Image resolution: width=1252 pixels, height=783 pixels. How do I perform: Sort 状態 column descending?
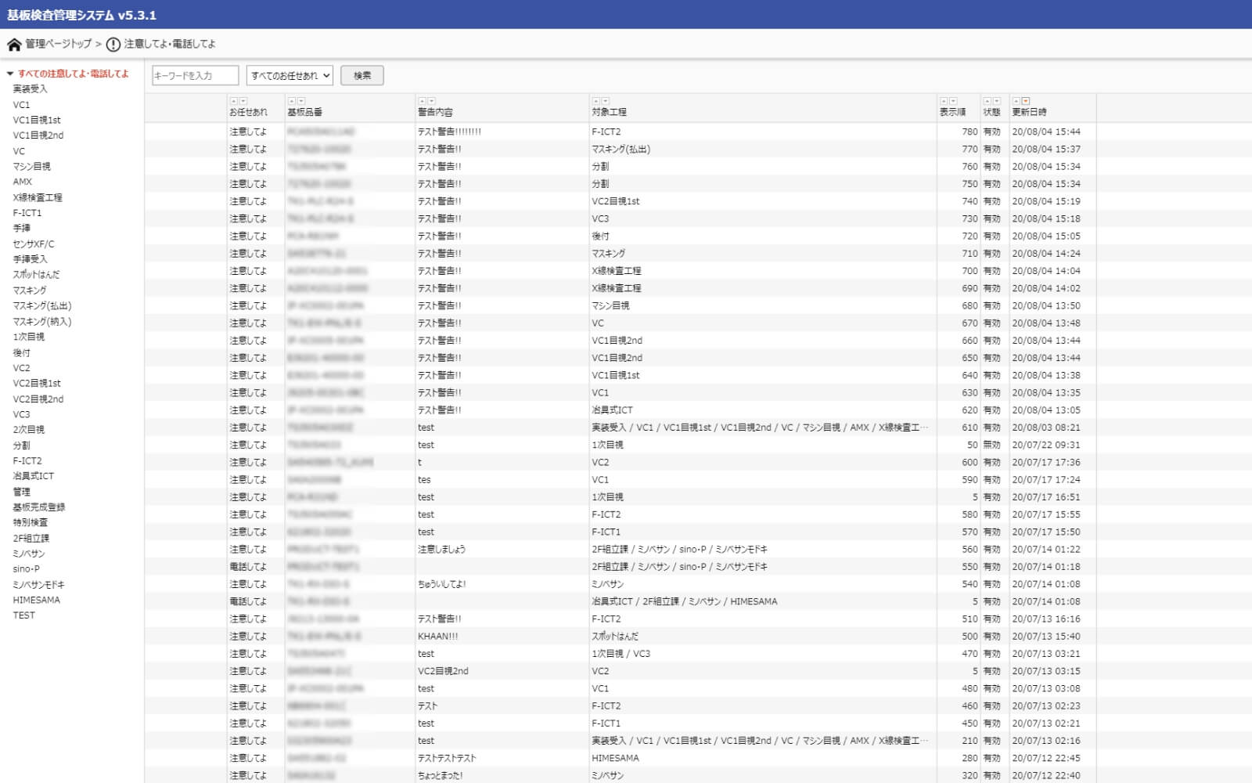(996, 101)
